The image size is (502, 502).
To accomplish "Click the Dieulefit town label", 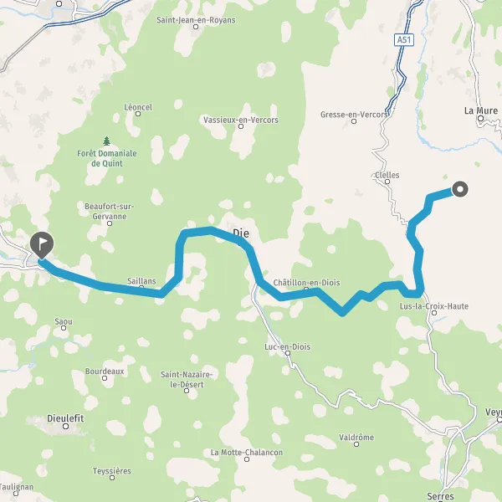I will pyautogui.click(x=65, y=418).
